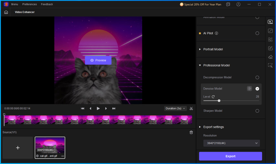
Task: Open Preferences
Action: pyautogui.click(x=30, y=4)
